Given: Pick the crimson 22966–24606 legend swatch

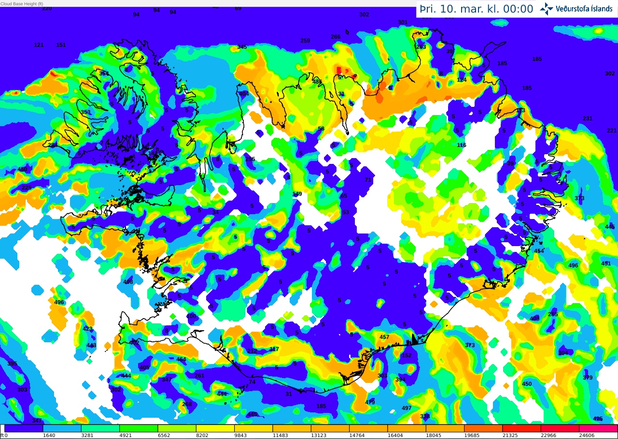Looking at the screenshot, I should pos(560,428).
